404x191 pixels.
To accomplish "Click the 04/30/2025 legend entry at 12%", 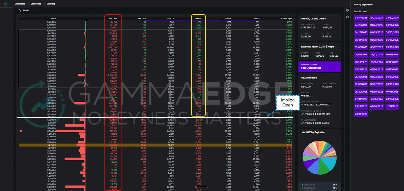I will 319,188.
